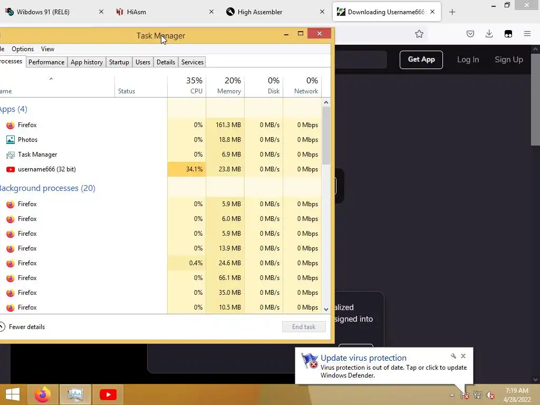Click the Update virus protection heading
Screen dimensions: 540x405
tap(363, 358)
